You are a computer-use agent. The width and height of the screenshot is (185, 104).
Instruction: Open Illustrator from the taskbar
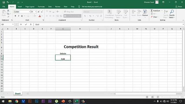[x=30, y=101]
